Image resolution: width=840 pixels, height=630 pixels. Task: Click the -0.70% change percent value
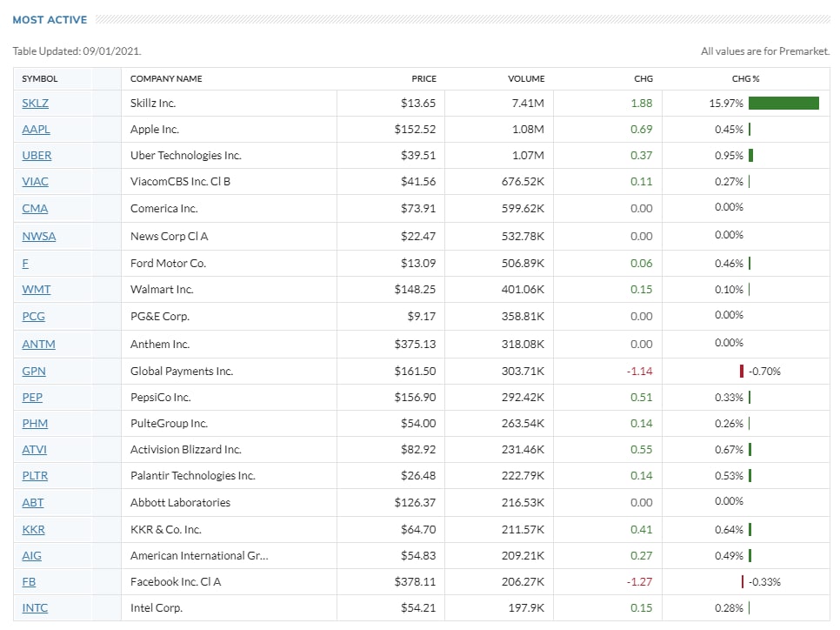coord(764,371)
